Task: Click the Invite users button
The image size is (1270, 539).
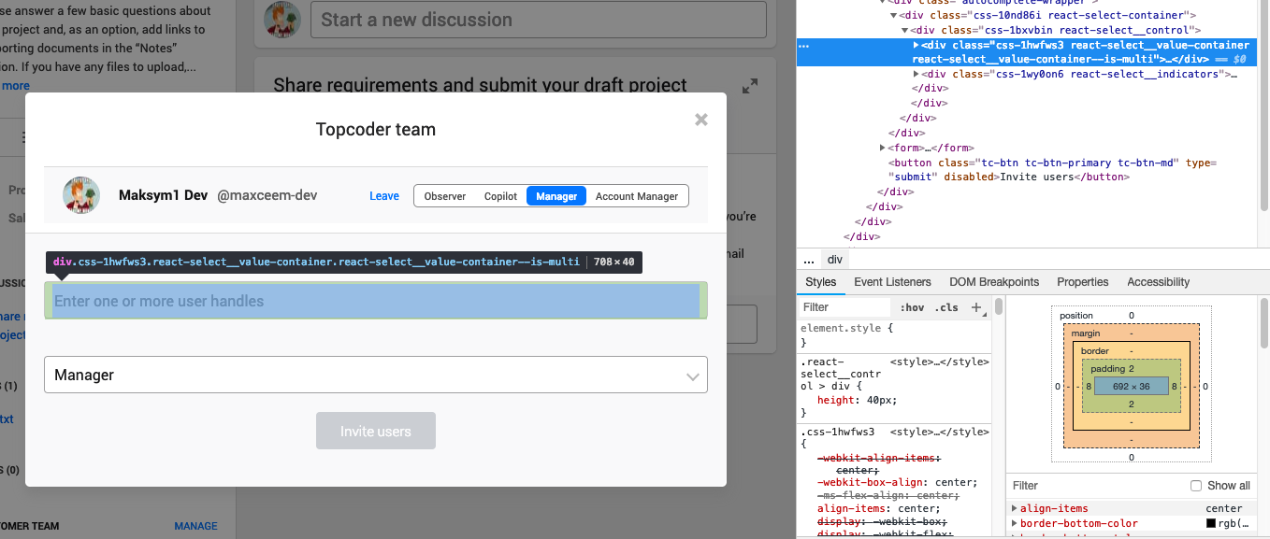Action: (376, 432)
